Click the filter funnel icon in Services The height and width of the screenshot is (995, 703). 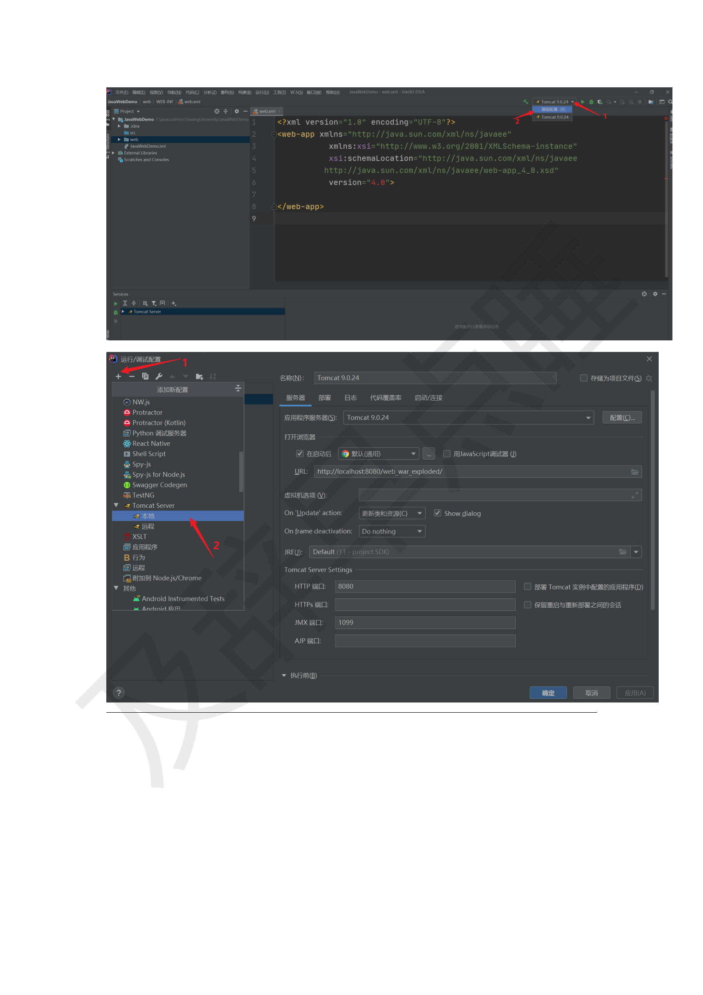[x=154, y=303]
